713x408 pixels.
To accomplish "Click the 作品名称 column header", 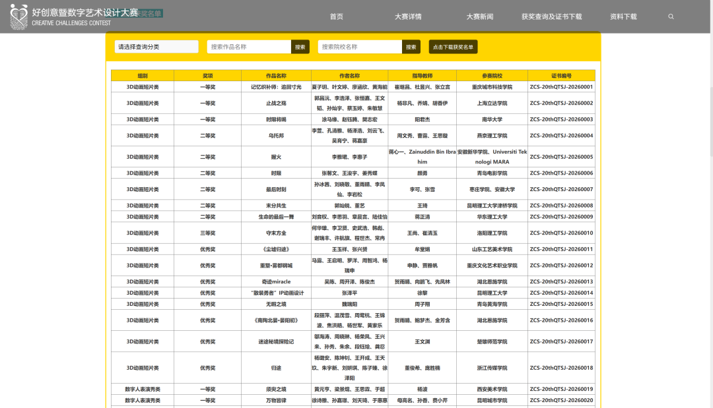I will click(x=276, y=76).
